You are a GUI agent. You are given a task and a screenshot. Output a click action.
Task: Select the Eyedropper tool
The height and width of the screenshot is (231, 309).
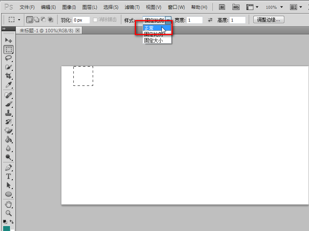click(x=8, y=85)
